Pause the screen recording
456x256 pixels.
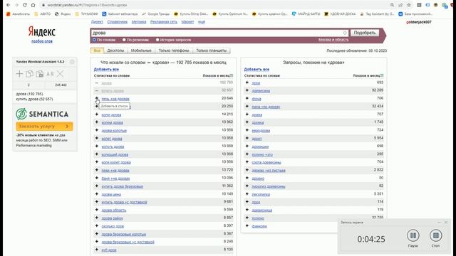pos(413,235)
